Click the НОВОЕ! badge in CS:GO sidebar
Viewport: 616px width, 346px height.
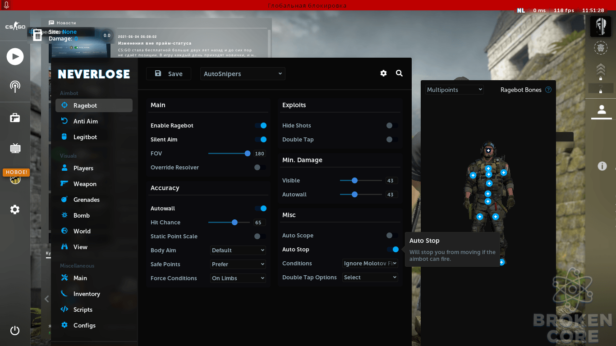tap(16, 172)
